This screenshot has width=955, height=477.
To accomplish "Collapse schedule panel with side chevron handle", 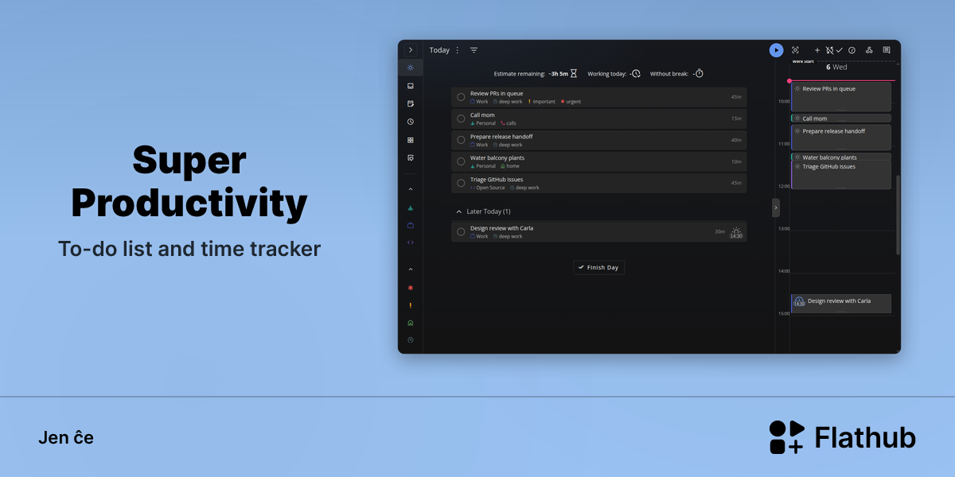I will [776, 207].
